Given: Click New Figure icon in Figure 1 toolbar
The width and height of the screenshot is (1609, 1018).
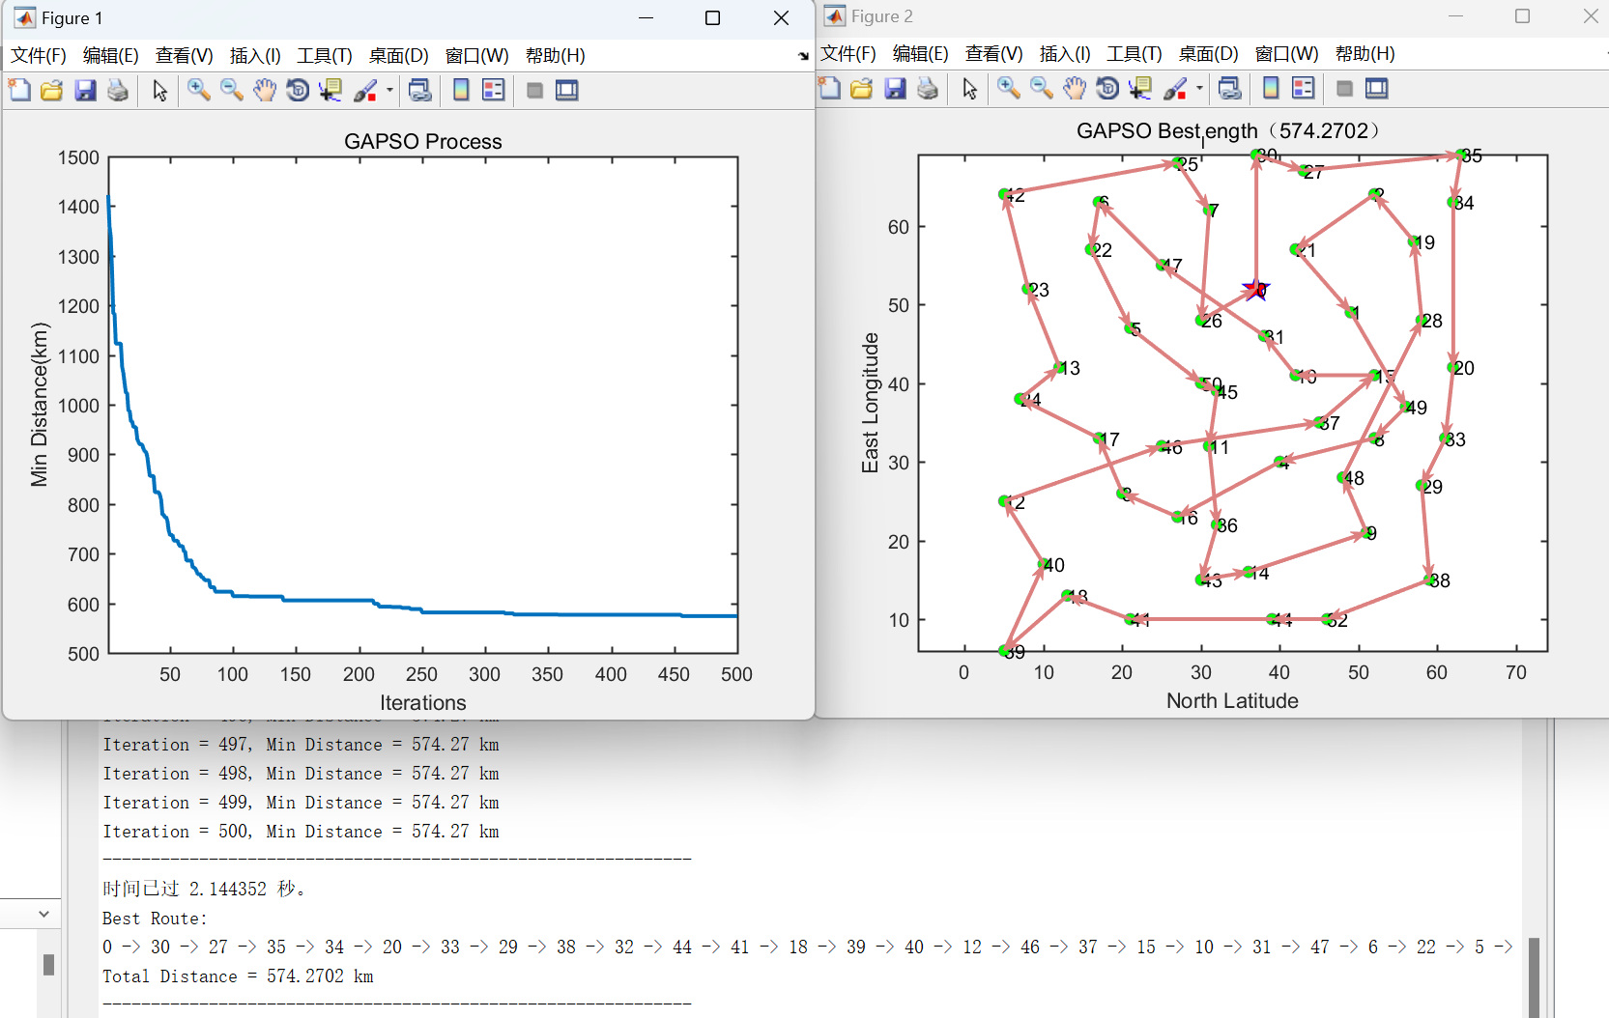Looking at the screenshot, I should (19, 91).
